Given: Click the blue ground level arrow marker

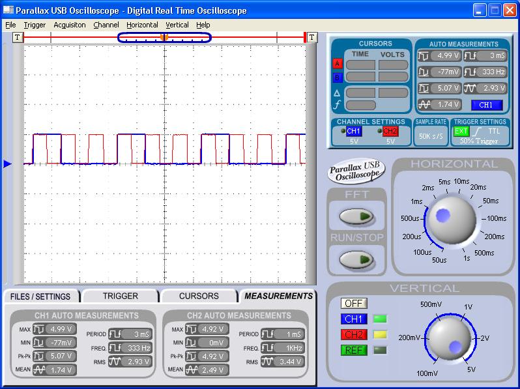Looking at the screenshot, I should tap(7, 164).
